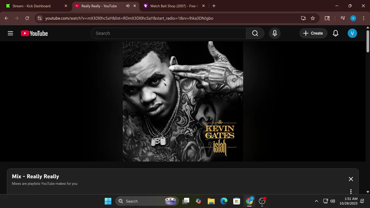Reload the current page
The height and width of the screenshot is (208, 370).
tap(27, 18)
